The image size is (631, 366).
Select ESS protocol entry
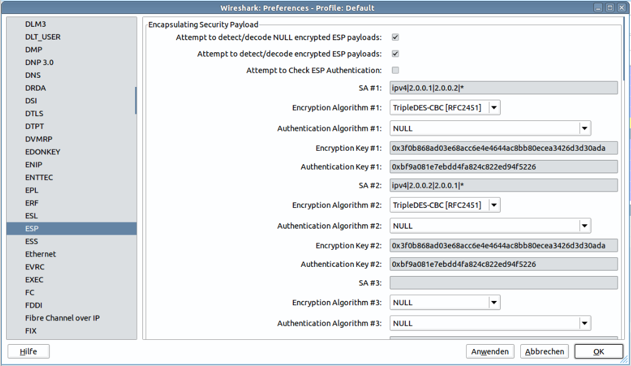(71, 241)
